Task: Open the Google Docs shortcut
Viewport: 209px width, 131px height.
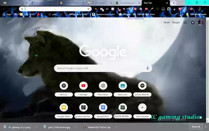Action: (103, 111)
